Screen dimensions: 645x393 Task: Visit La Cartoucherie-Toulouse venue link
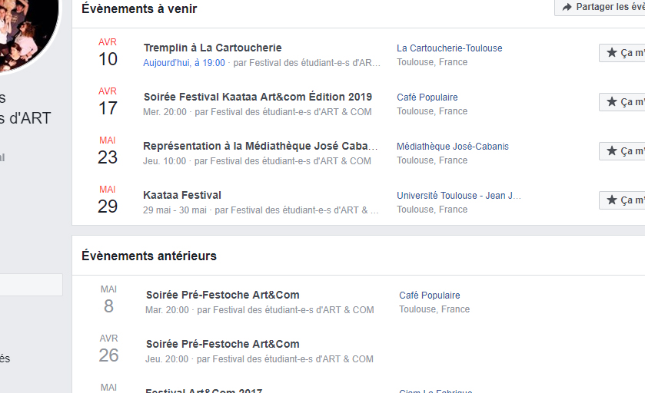(x=449, y=48)
